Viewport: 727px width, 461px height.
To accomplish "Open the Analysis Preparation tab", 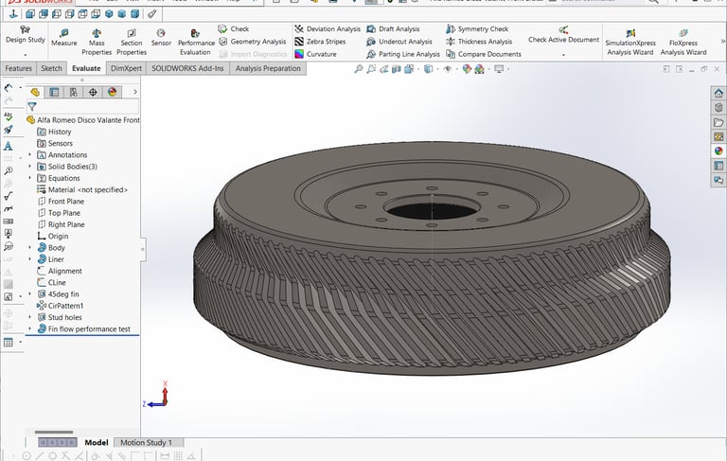I will click(268, 68).
